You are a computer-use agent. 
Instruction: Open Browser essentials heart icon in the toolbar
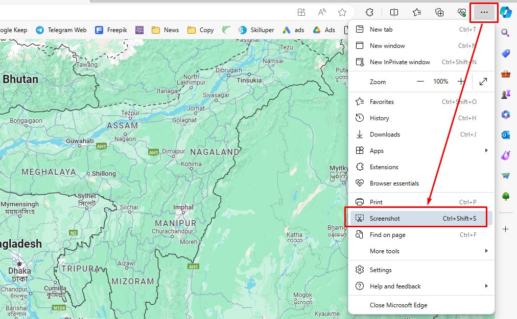click(x=461, y=12)
